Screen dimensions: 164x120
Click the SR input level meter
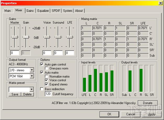112,78
